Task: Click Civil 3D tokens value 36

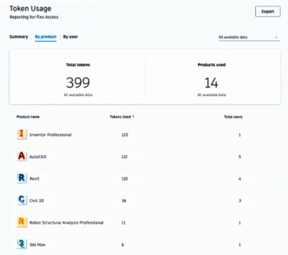Action: click(124, 201)
